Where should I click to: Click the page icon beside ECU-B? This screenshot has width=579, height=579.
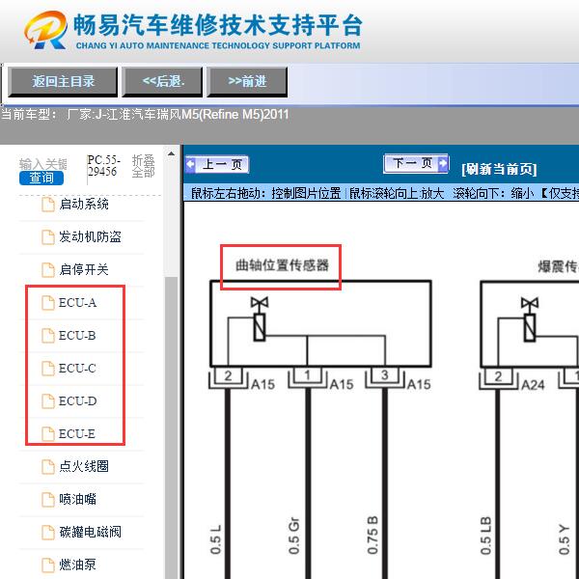(x=48, y=336)
